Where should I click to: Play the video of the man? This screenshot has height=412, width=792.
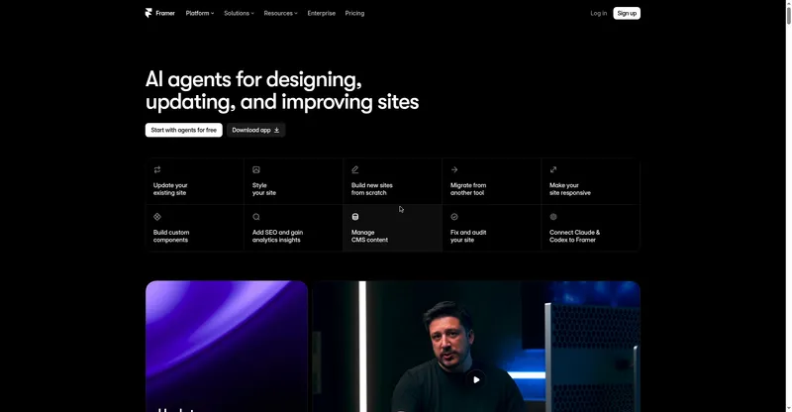[x=476, y=379]
